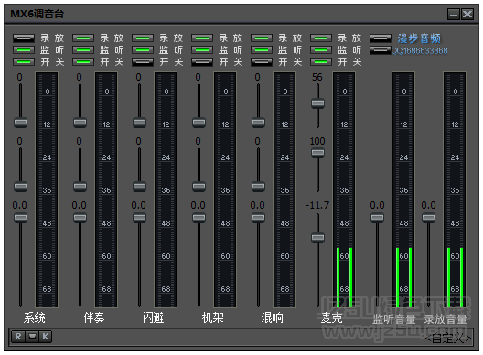Toggle 监听 for the 系统 channel
This screenshot has width=483, height=355.
[24, 50]
